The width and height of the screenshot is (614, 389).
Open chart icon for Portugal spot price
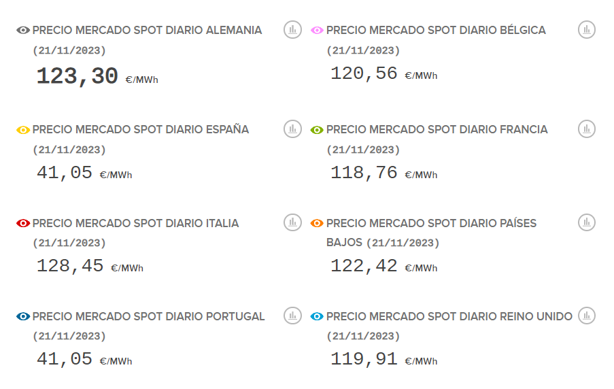point(292,315)
